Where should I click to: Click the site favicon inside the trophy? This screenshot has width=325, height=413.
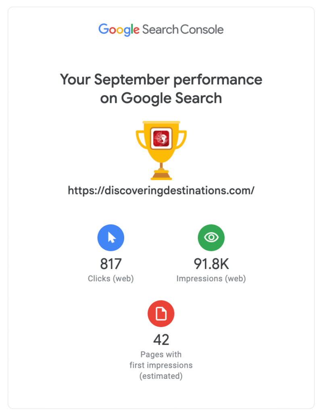[161, 138]
